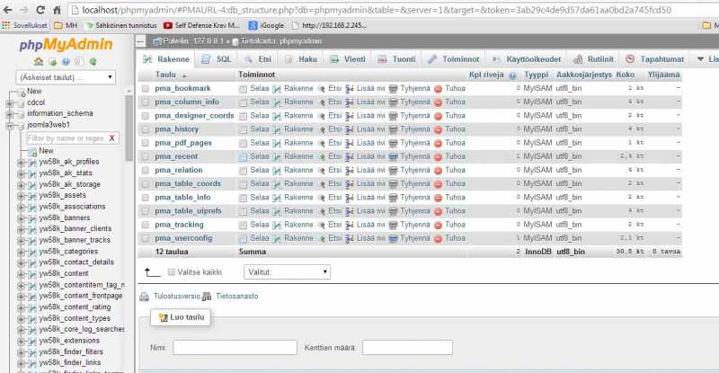The width and height of the screenshot is (719, 373).
Task: Switch to the SQL tab
Action: tap(217, 58)
